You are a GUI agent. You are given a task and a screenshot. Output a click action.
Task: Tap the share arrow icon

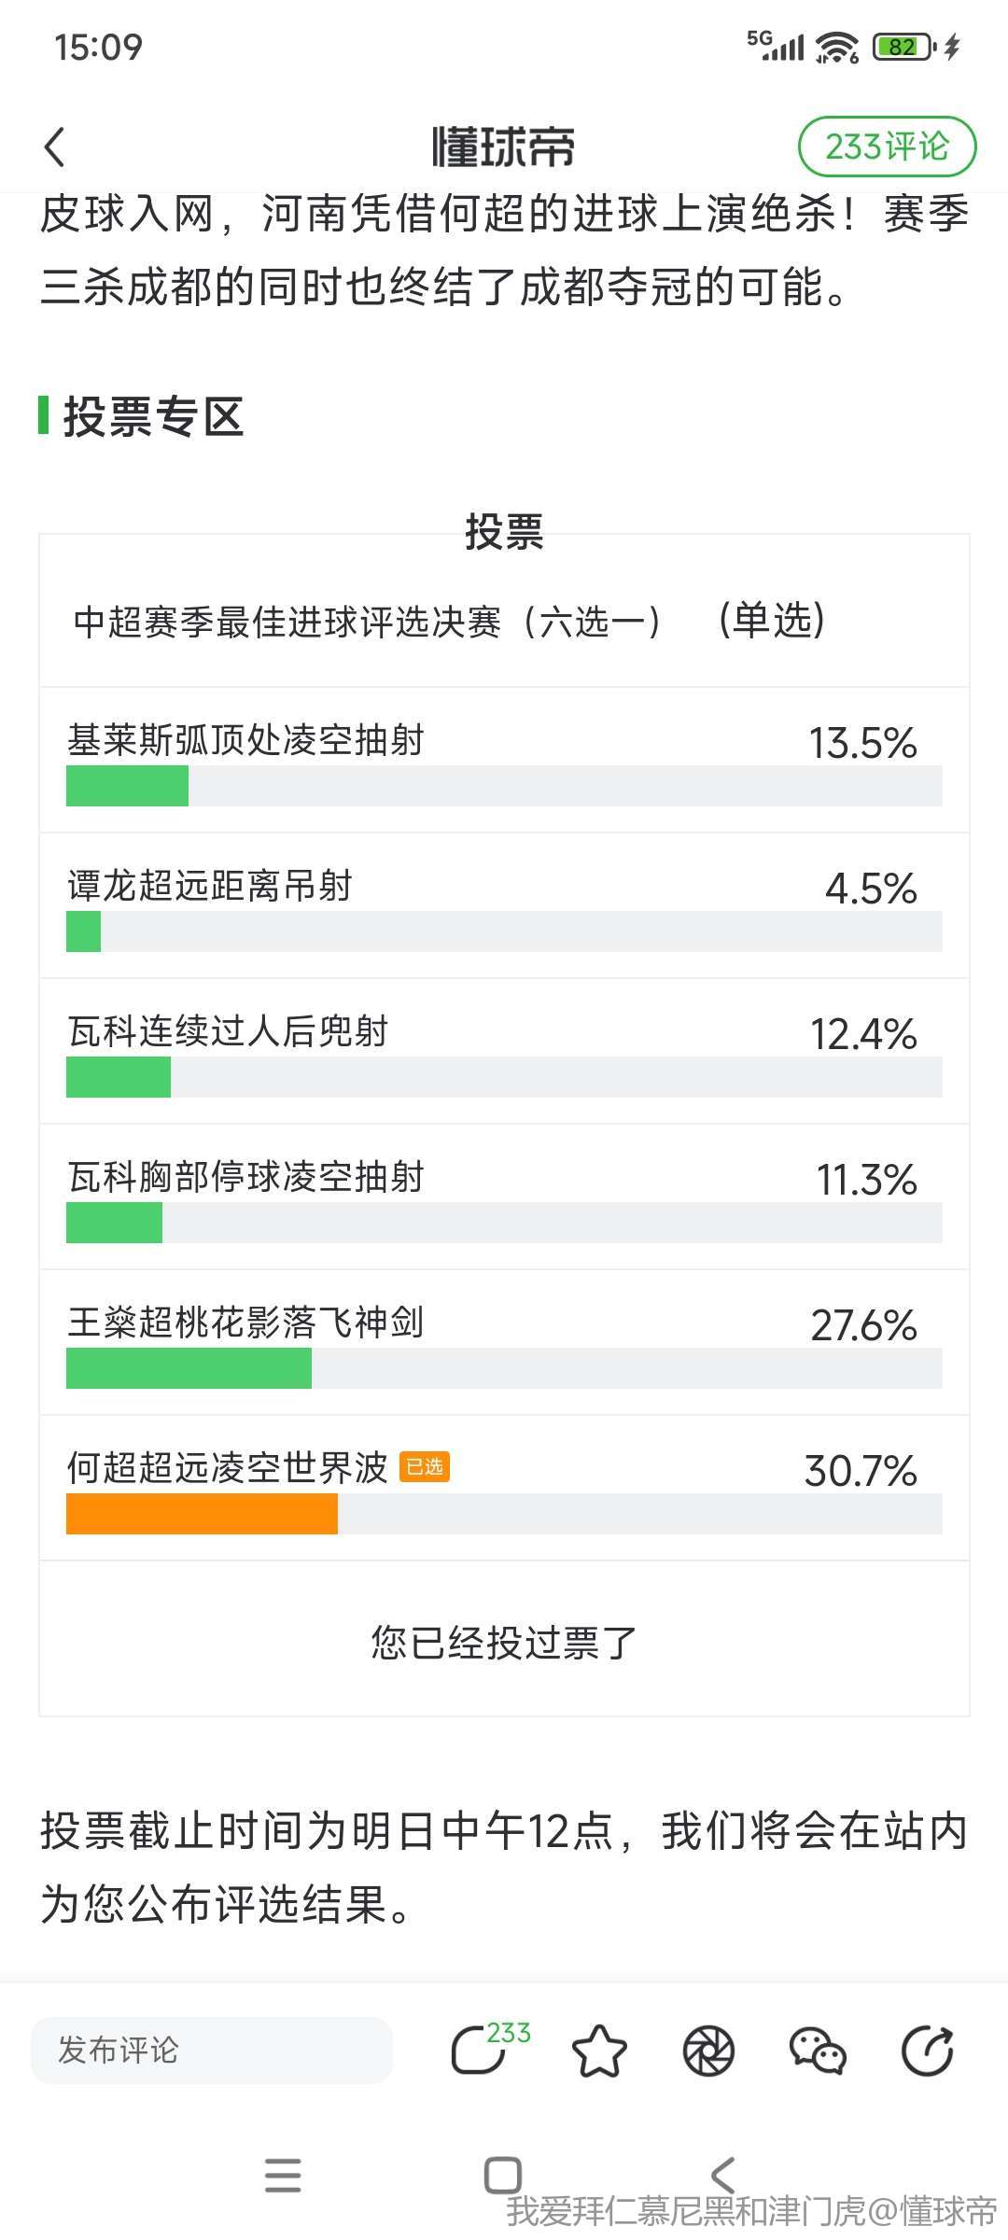pos(927,2051)
